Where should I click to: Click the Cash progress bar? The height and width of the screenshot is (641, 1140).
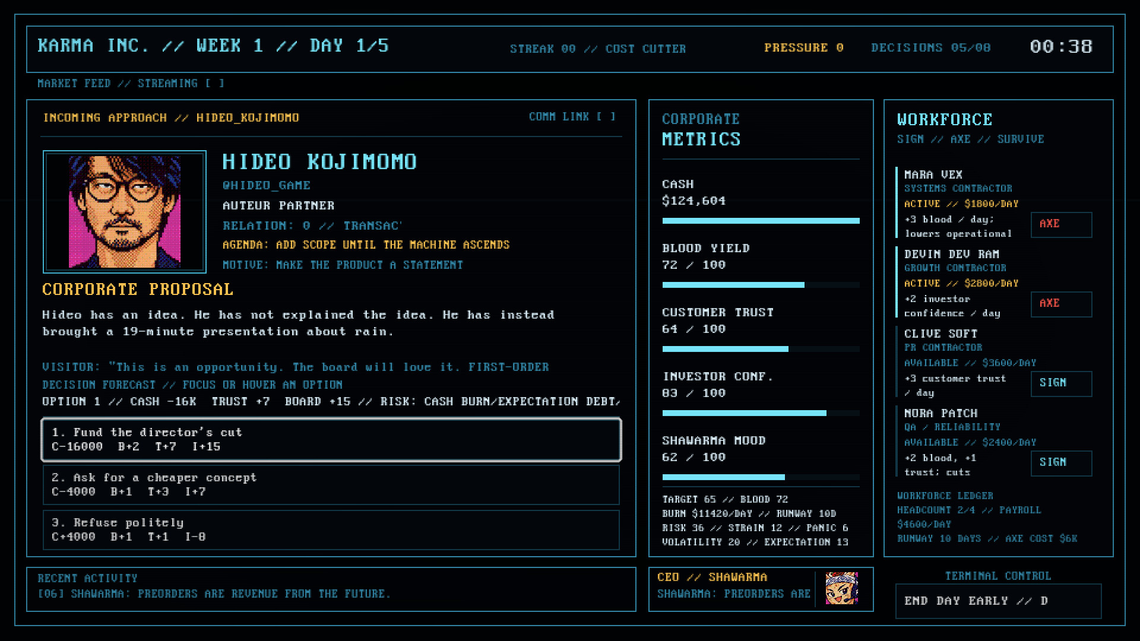[x=761, y=221]
